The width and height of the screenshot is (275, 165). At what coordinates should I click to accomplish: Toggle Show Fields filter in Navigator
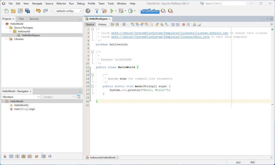point(11,156)
